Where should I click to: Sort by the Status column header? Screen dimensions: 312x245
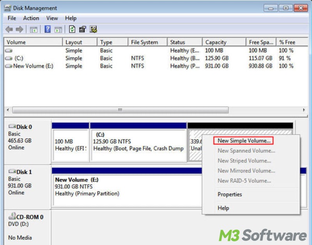click(185, 42)
